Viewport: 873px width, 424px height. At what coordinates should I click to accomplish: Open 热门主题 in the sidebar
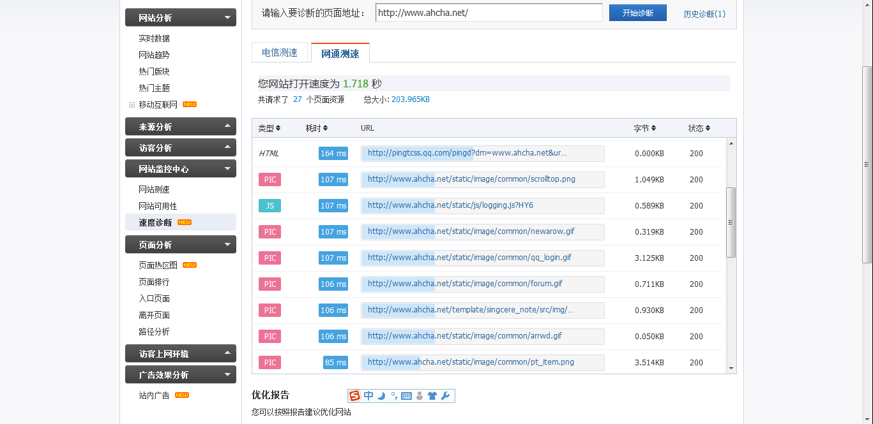[154, 89]
